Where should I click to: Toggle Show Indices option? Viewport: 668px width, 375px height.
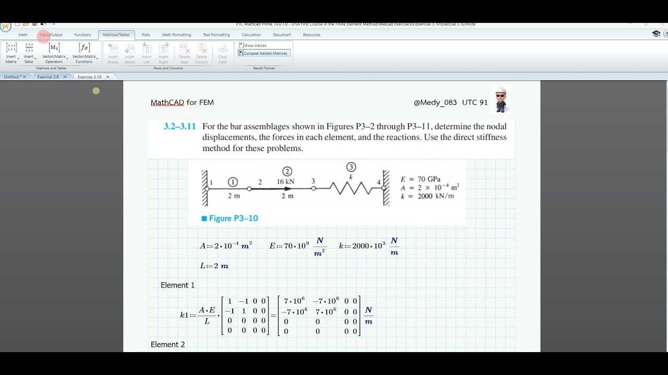coord(253,45)
